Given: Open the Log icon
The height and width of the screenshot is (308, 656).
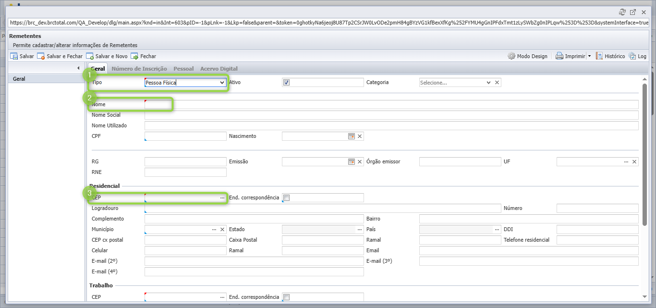Looking at the screenshot, I should coord(632,56).
